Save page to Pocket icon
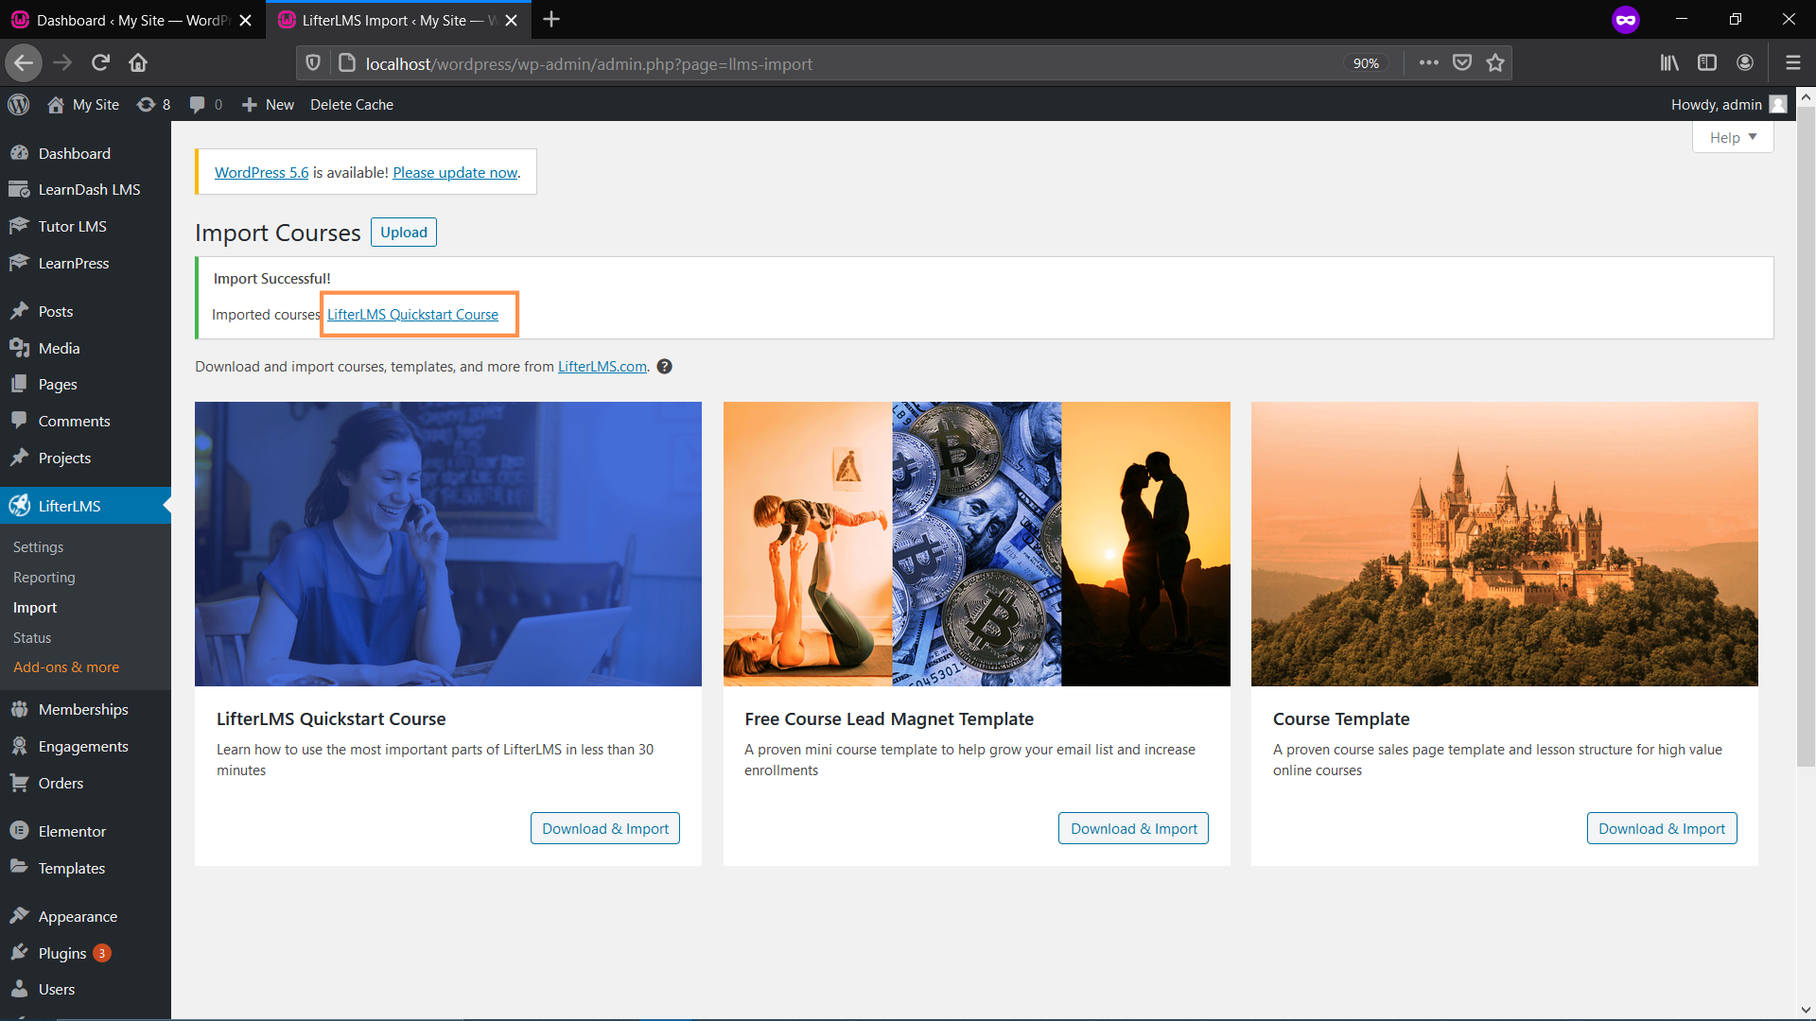1816x1021 pixels. pos(1462,63)
